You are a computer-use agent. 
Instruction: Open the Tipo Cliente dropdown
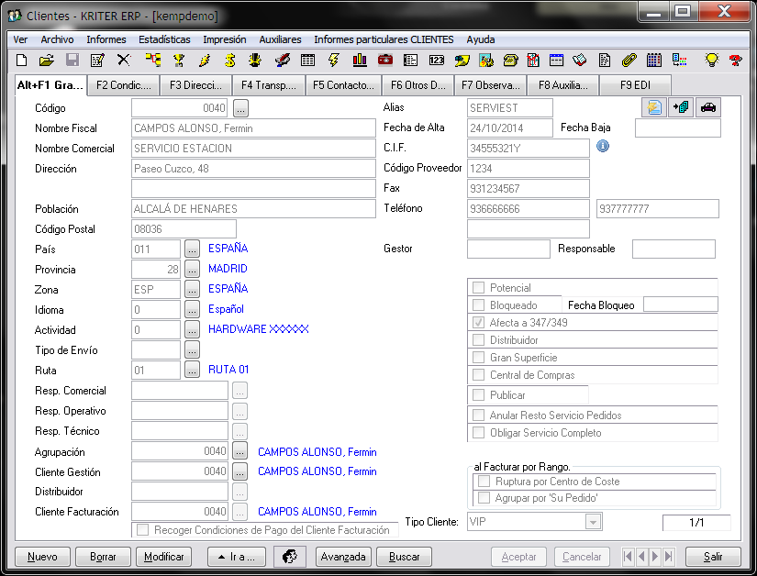[593, 522]
